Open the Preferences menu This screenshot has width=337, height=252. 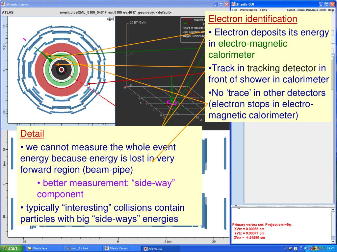248,10
